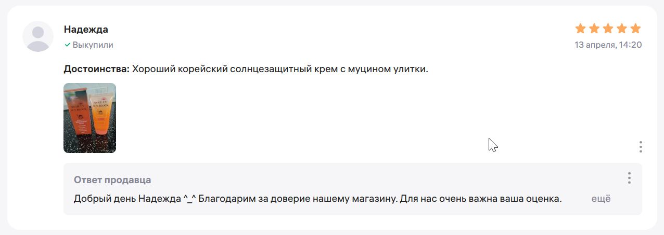664x235 pixels.
Task: Expand the seller reply with ещё
Action: [x=601, y=199]
